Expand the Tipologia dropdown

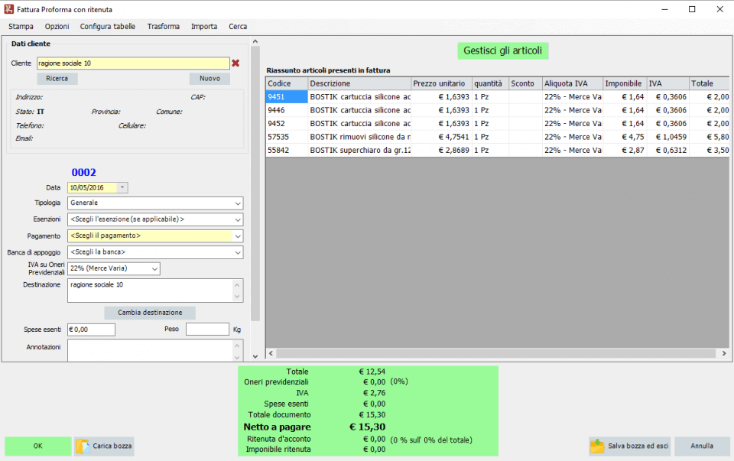click(x=238, y=203)
